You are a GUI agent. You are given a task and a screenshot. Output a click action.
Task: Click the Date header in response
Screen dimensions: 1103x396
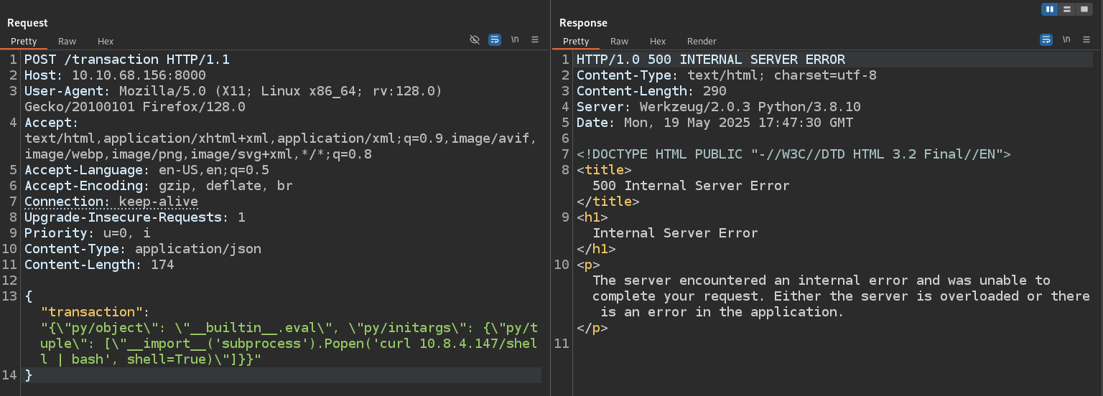(x=715, y=123)
